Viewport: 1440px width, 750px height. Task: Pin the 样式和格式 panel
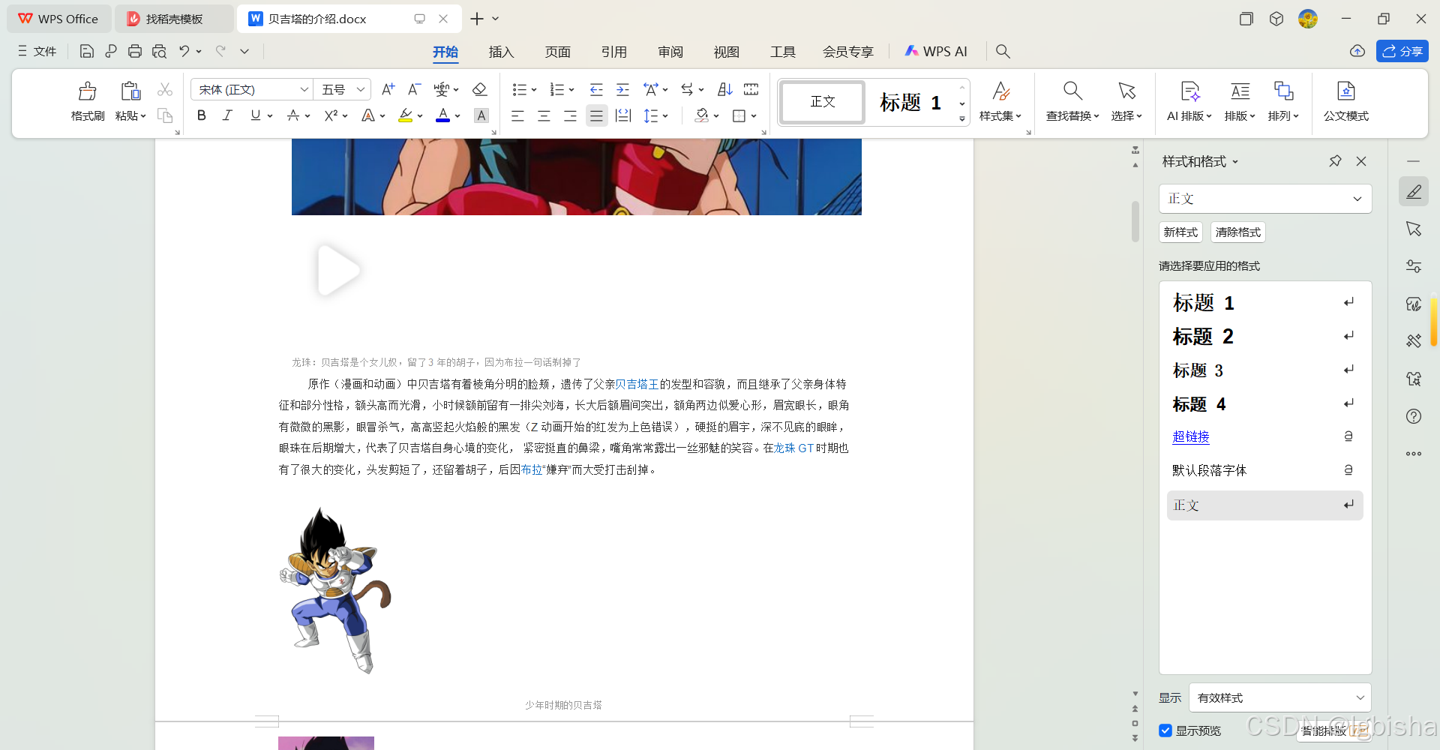1335,161
